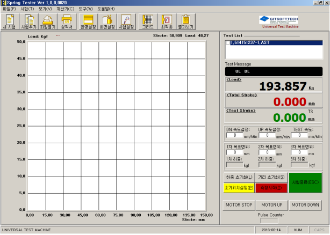330x235 pixels.
Task: Open 화면설정 screen settings icon
Action: [107, 22]
